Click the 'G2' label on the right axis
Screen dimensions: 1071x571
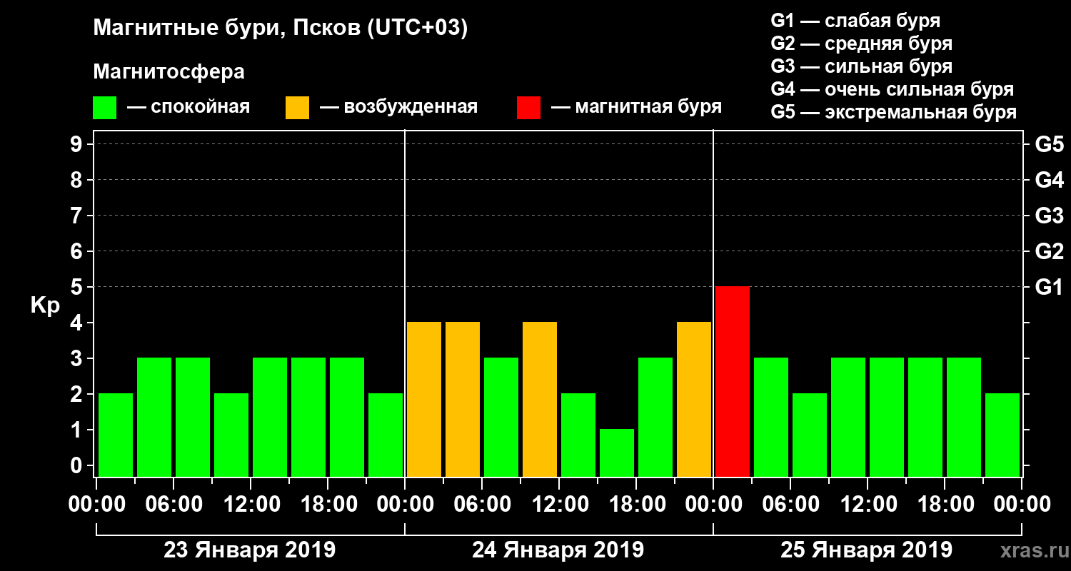pyautogui.click(x=1049, y=251)
